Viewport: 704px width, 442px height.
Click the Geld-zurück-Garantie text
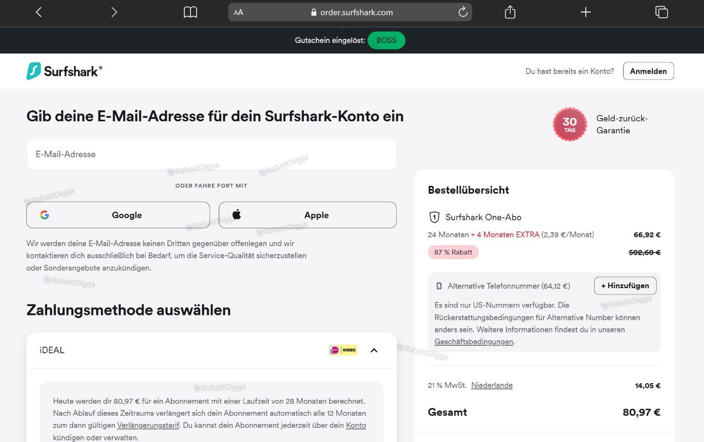point(622,124)
